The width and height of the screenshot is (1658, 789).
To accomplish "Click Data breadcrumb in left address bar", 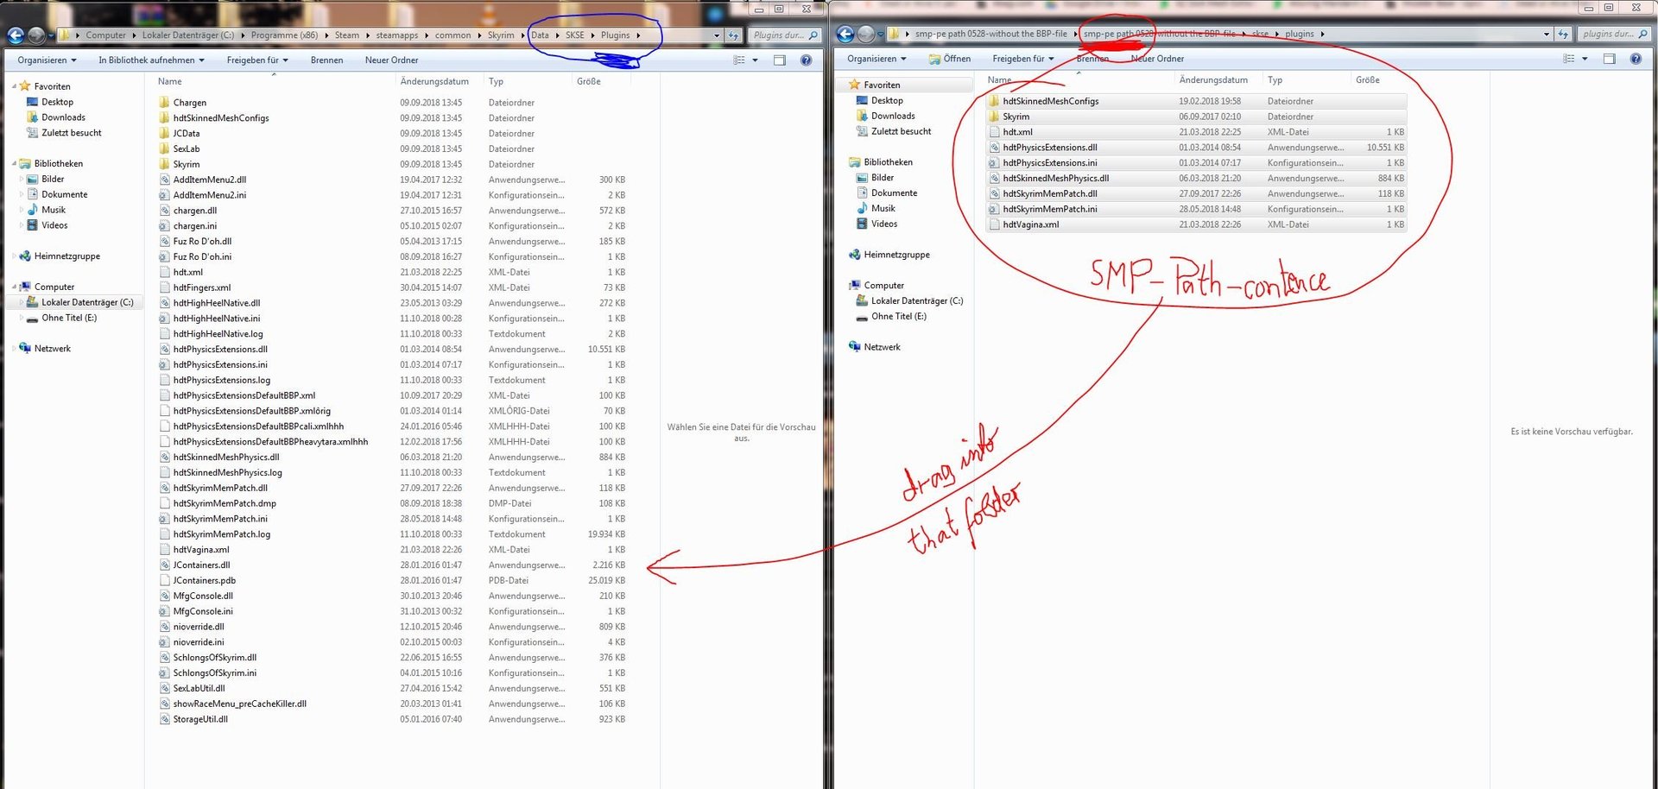I will point(540,35).
